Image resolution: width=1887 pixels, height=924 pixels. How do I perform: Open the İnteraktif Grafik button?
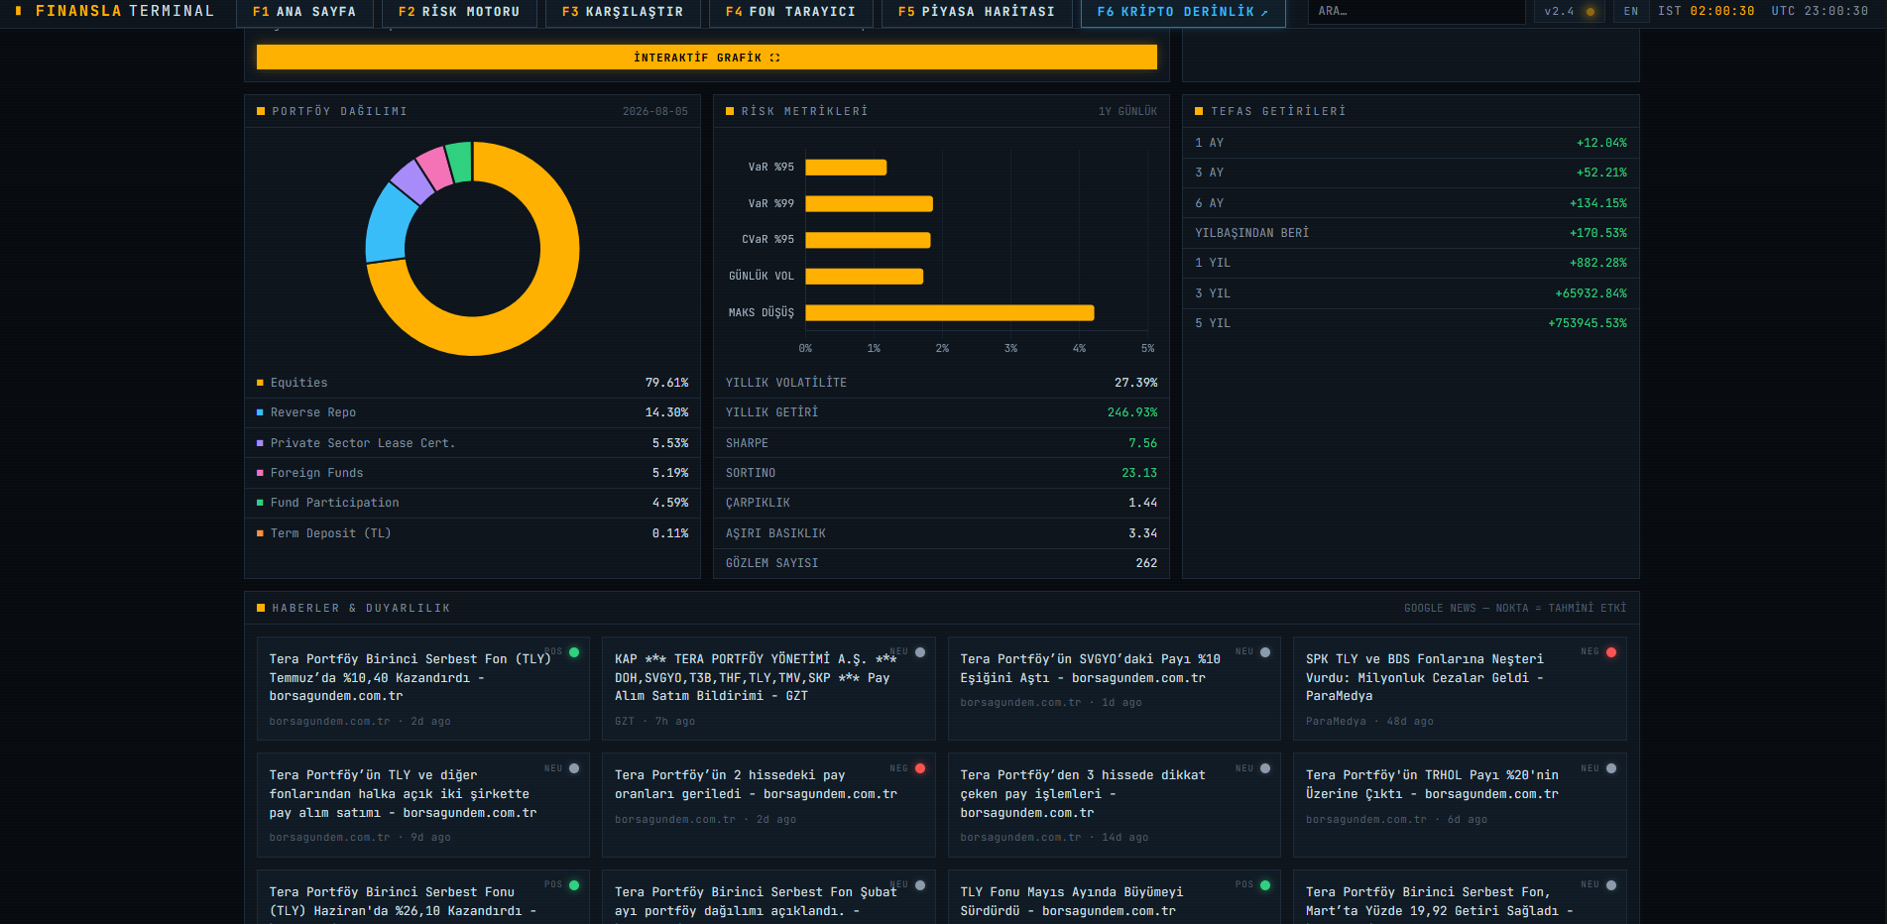pyautogui.click(x=707, y=58)
